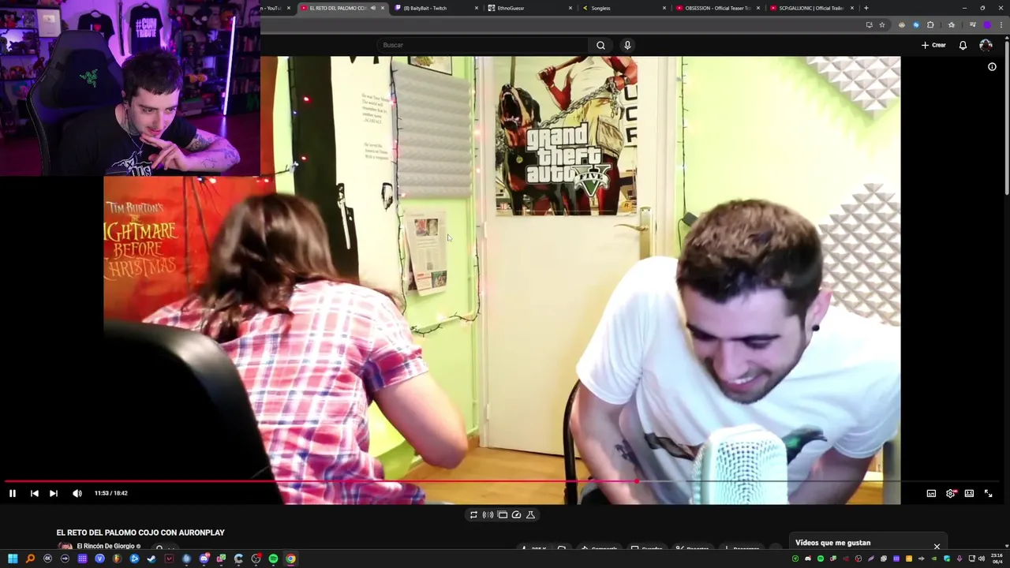Open the browser extensions puzzle icon
The height and width of the screenshot is (568, 1010).
point(930,24)
